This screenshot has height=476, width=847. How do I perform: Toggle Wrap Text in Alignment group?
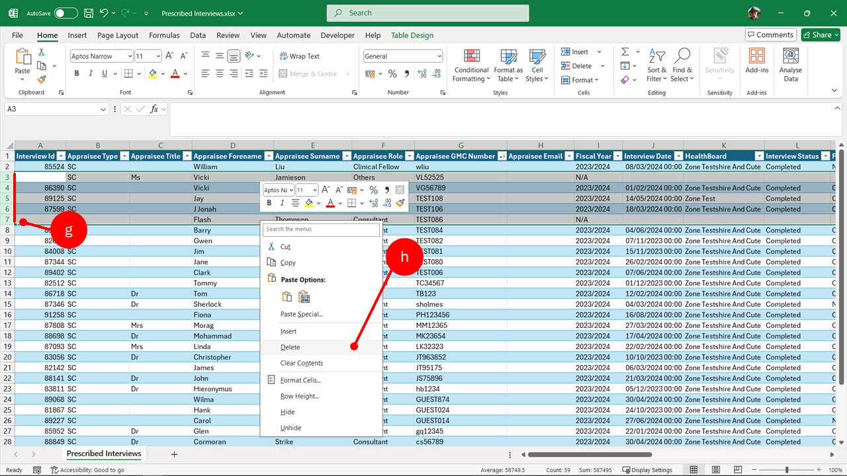[299, 56]
